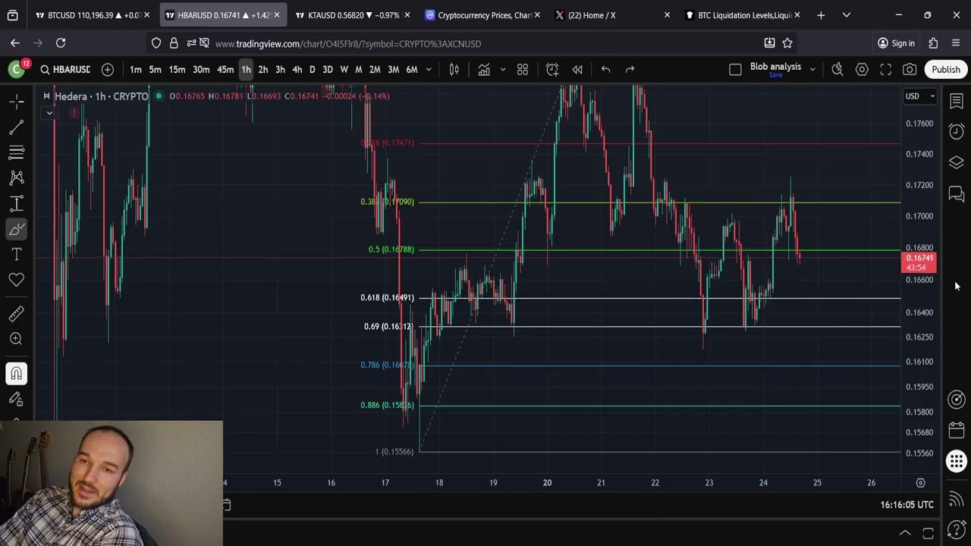The height and width of the screenshot is (546, 971).
Task: Open the indicators menu
Action: point(484,69)
